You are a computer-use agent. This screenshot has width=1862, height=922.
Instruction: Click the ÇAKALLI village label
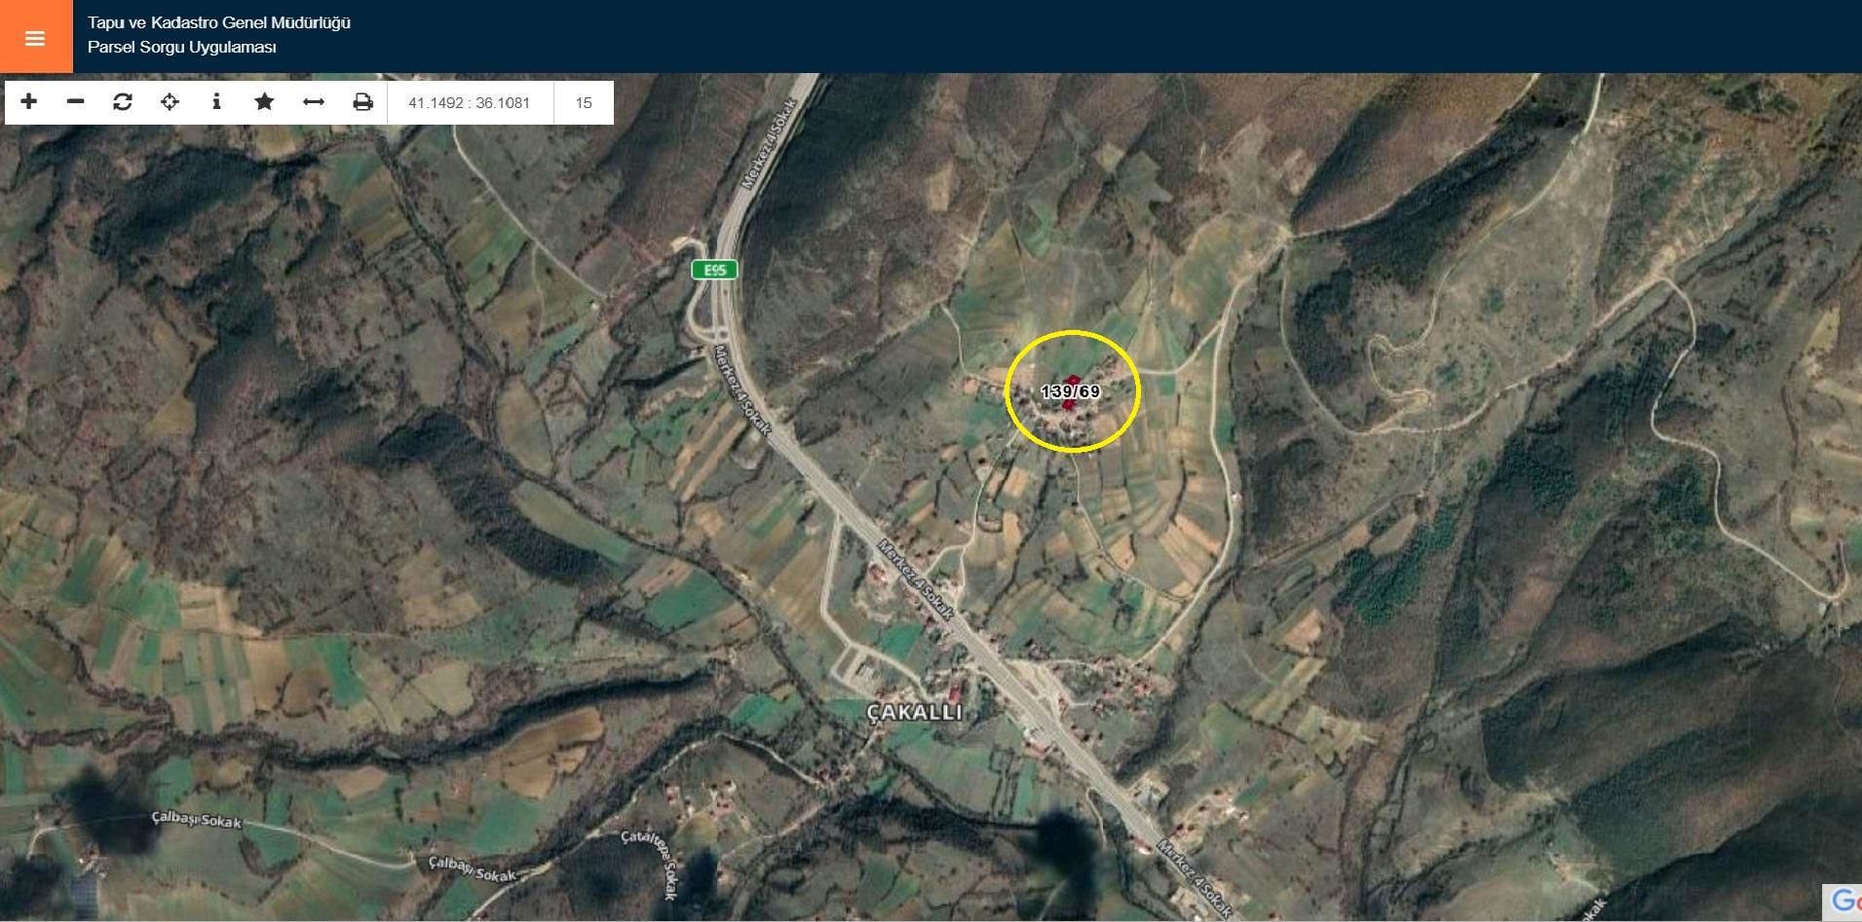click(x=914, y=712)
